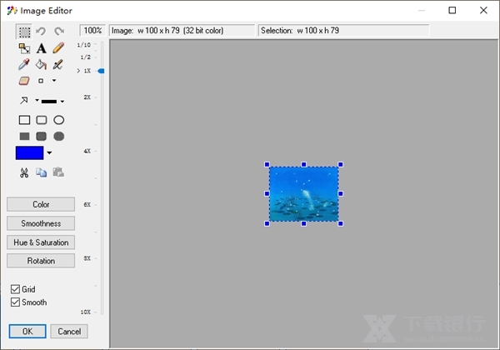Click the 4X zoom level label
This screenshot has width=500, height=350.
(87, 151)
